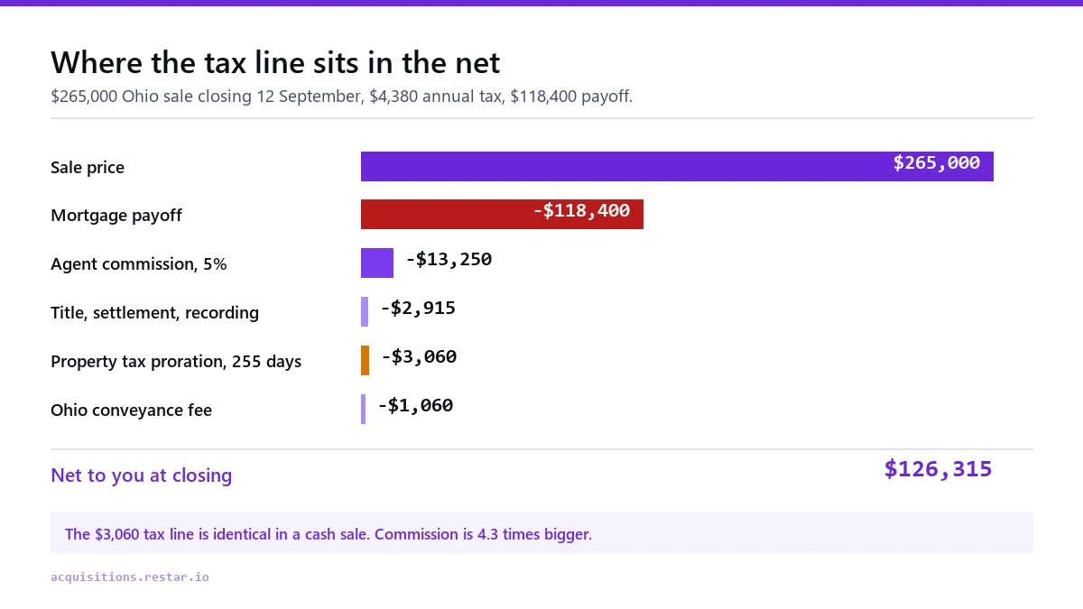Screen dimensions: 1083x609
Task: Click the -$3,060 tax proration amount
Action: 419,357
